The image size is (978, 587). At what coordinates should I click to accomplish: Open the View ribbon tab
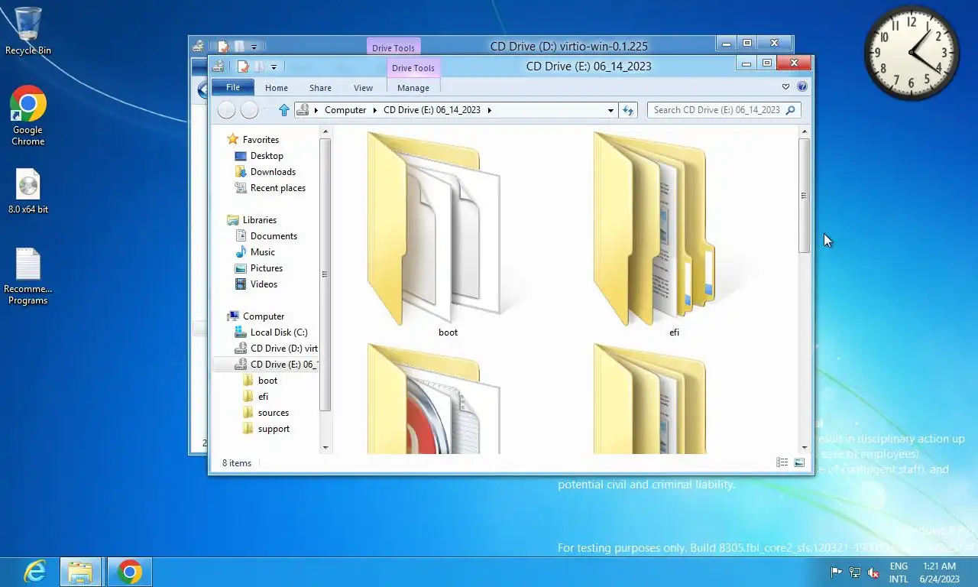coord(363,88)
